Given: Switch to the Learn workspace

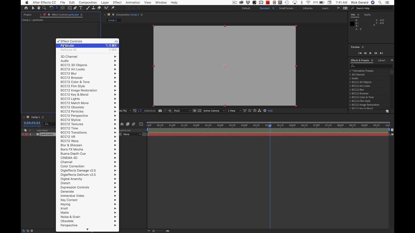Looking at the screenshot, I should [x=325, y=8].
